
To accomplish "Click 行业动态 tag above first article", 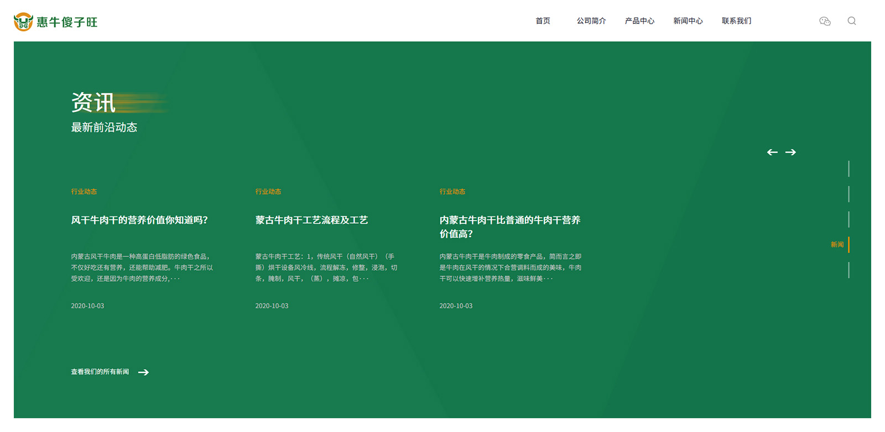I will (x=84, y=192).
